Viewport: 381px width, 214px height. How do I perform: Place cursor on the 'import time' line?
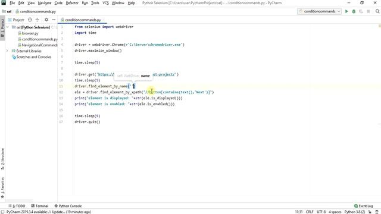click(x=86, y=33)
